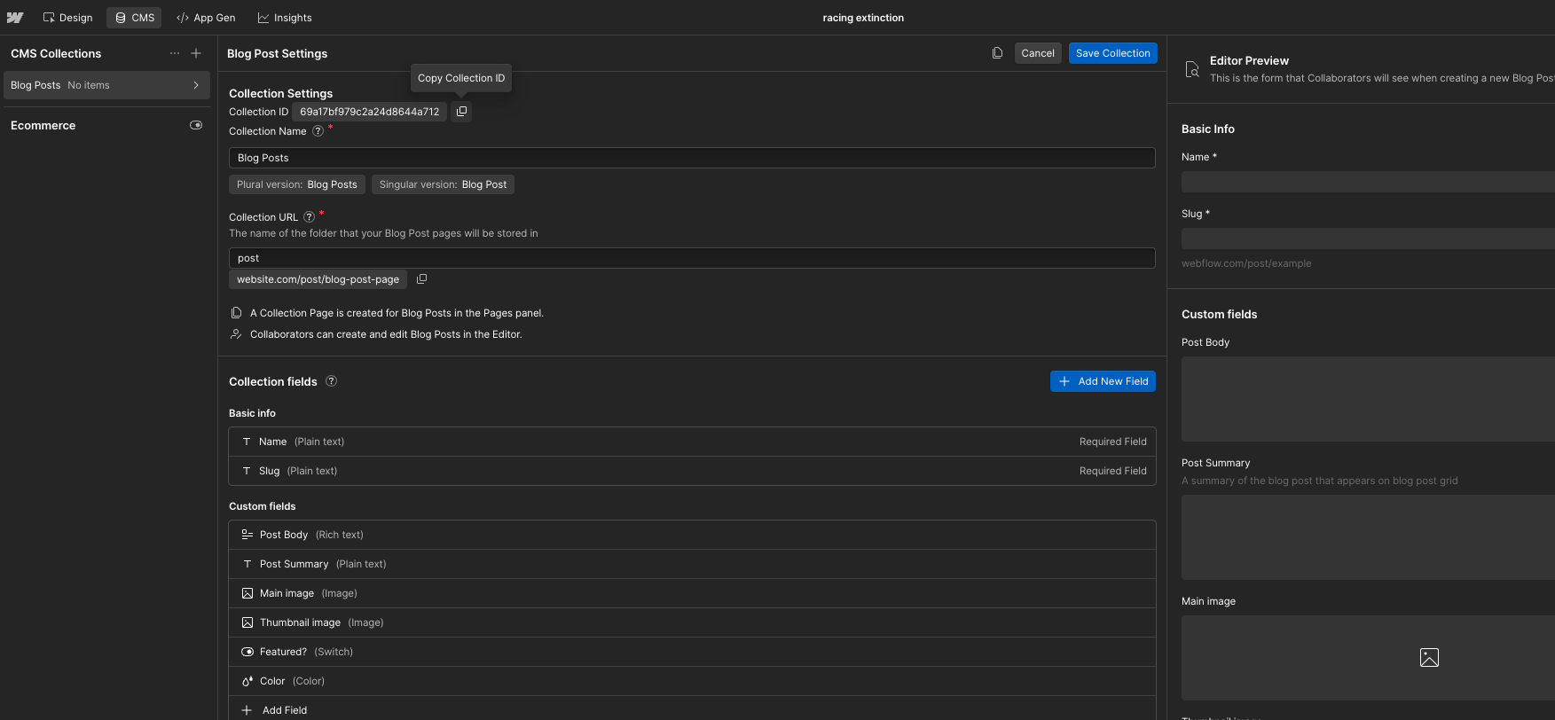The height and width of the screenshot is (720, 1555).
Task: Open the Slug plain text field row
Action: pyautogui.click(x=692, y=471)
